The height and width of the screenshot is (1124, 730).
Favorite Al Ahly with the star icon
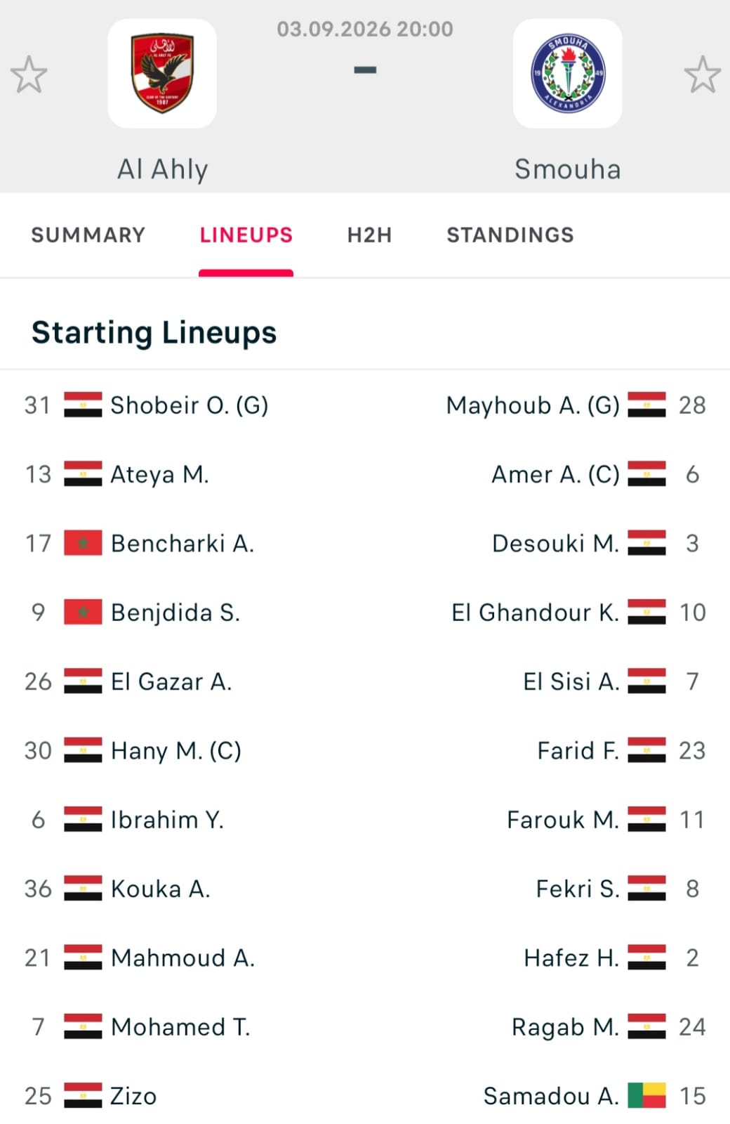29,74
